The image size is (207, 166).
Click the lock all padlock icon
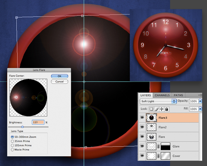pos(167,109)
